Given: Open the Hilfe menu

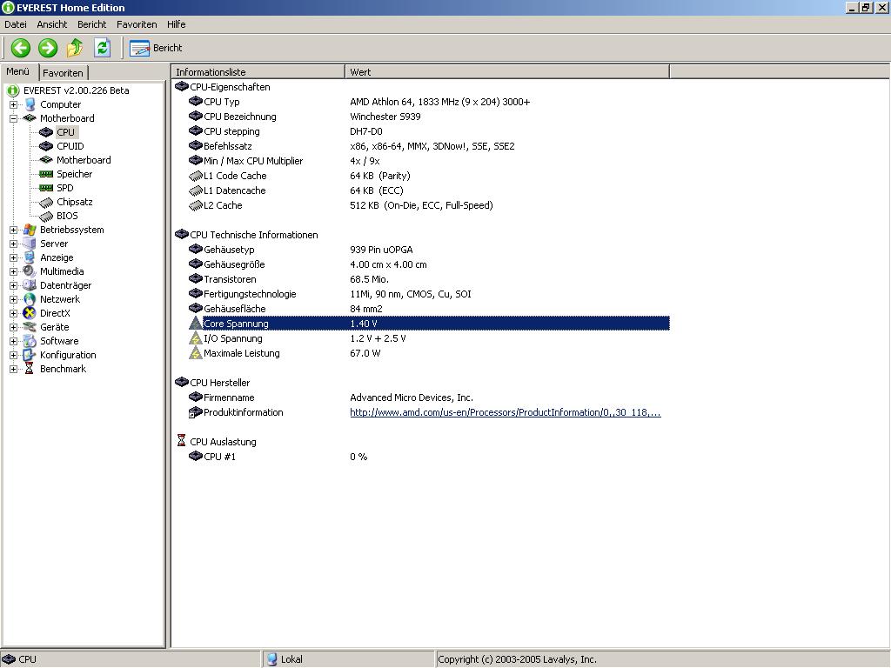Looking at the screenshot, I should point(176,24).
